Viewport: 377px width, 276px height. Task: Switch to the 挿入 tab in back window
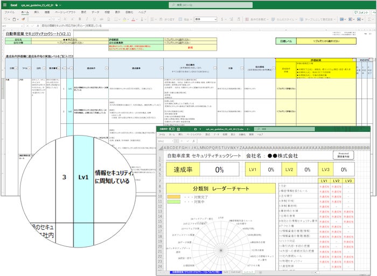pos(36,12)
